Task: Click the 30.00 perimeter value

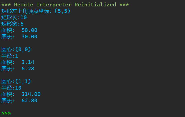Action: pos(29,37)
